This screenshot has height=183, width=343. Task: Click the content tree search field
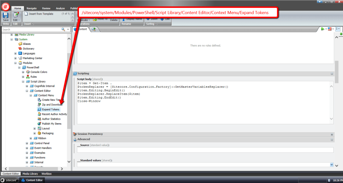pyautogui.click(x=30, y=30)
